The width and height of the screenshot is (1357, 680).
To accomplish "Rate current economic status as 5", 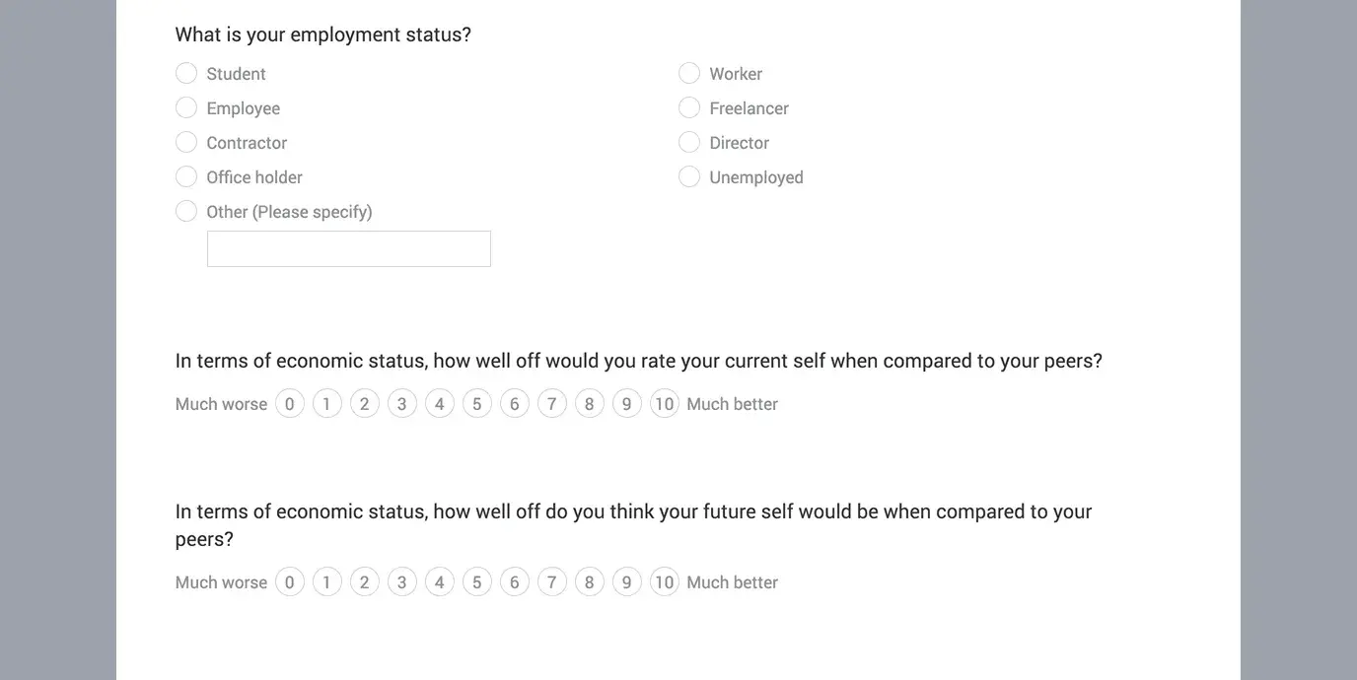I will (x=476, y=403).
